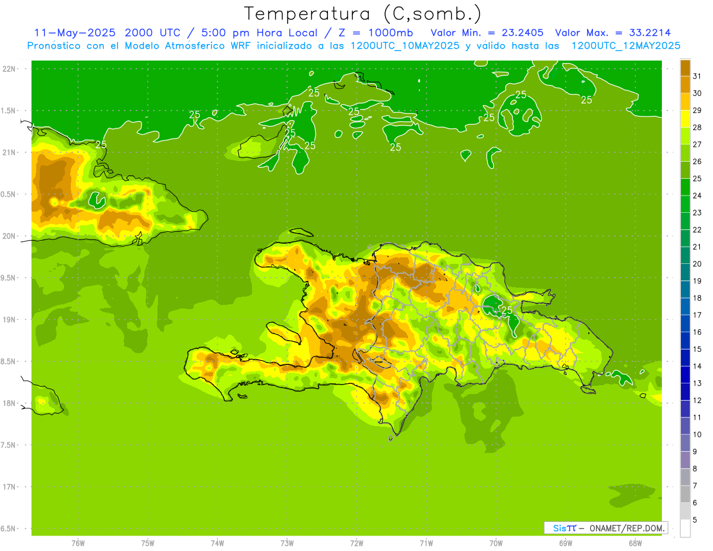Select the 1200UTC_10MAY2025 initialization time
This screenshot has width=713, height=551.
pyautogui.click(x=405, y=46)
